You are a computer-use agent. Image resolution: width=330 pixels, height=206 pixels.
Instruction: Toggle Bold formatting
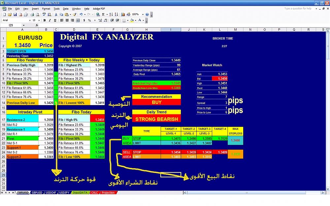(x=45, y=20)
